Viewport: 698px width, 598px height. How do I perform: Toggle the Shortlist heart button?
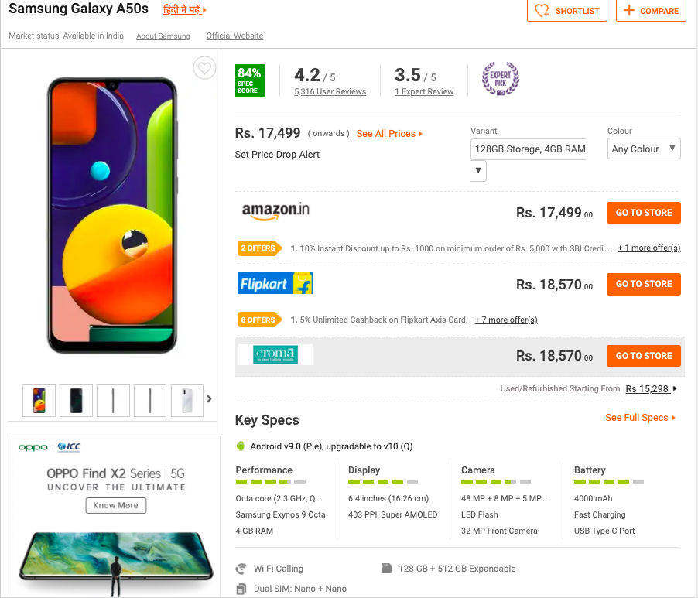click(x=567, y=11)
